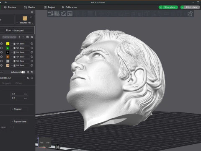Edit preset for filament 8 PLA Basic
Image resolution: width=201 pixels, height=151 pixels.
32,57
